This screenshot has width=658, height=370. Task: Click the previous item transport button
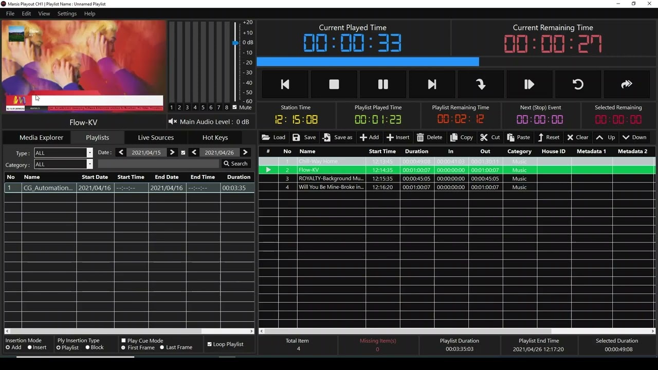(285, 84)
